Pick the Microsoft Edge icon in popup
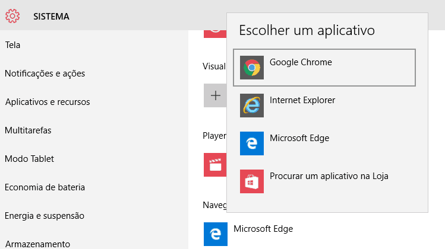445x249 pixels. tap(252, 143)
